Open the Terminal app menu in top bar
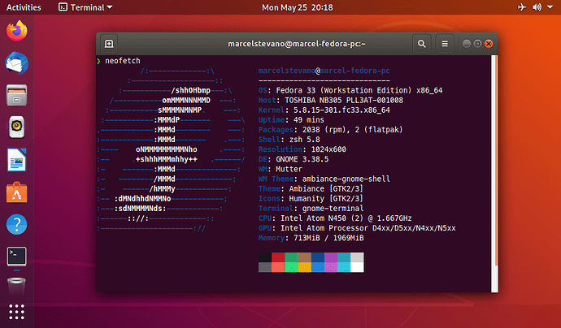This screenshot has width=561, height=328. pyautogui.click(x=85, y=7)
